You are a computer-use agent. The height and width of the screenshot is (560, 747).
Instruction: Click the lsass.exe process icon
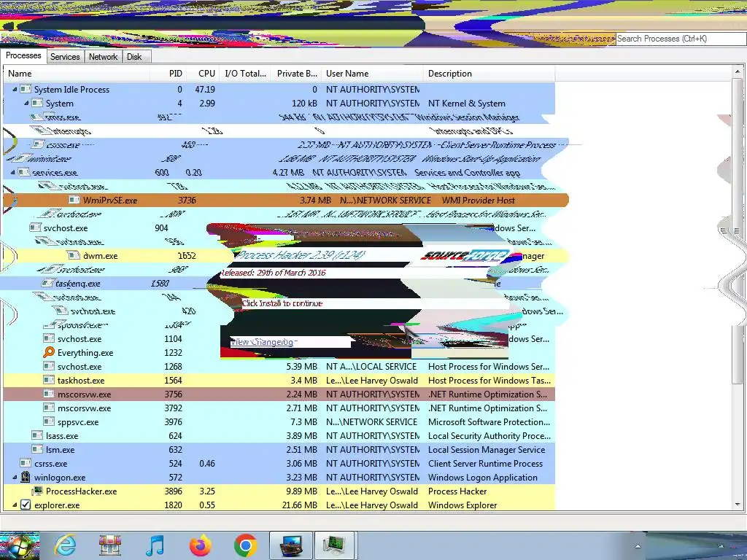[37, 435]
